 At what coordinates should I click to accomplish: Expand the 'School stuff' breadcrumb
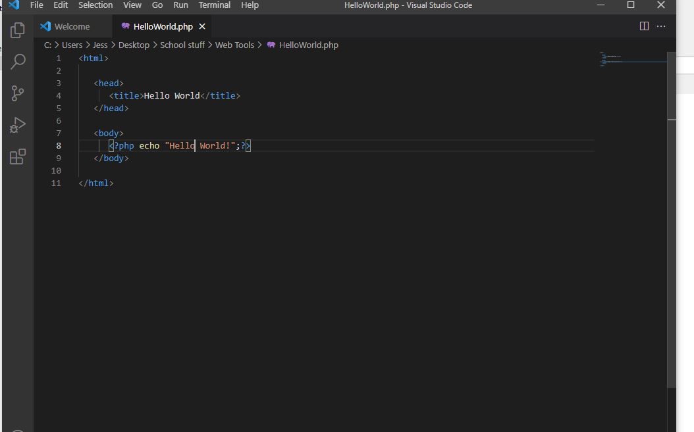[x=182, y=45]
